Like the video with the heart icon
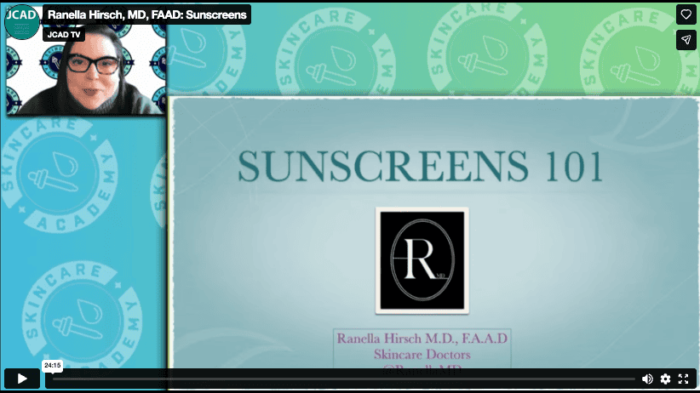 pyautogui.click(x=686, y=14)
